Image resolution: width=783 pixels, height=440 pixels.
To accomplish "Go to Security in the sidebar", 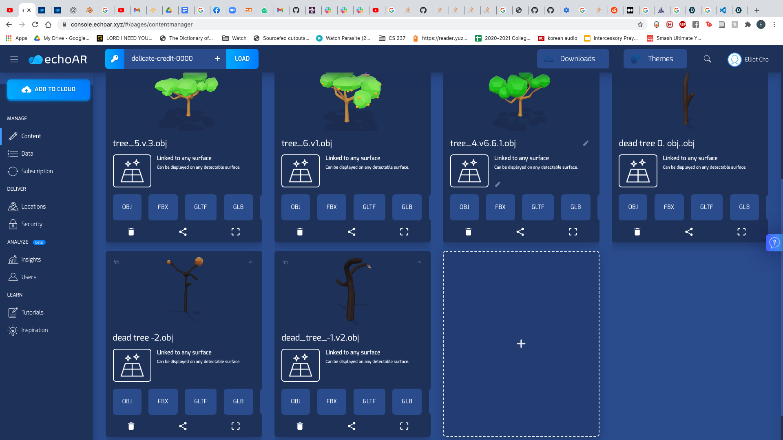I will pos(32,224).
